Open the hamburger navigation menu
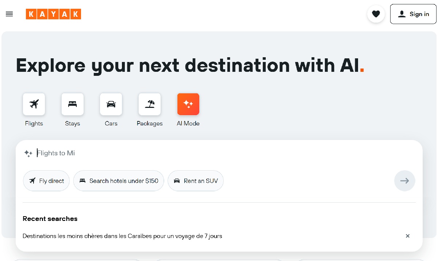Screen dimensions: 438x261 pyautogui.click(x=9, y=14)
